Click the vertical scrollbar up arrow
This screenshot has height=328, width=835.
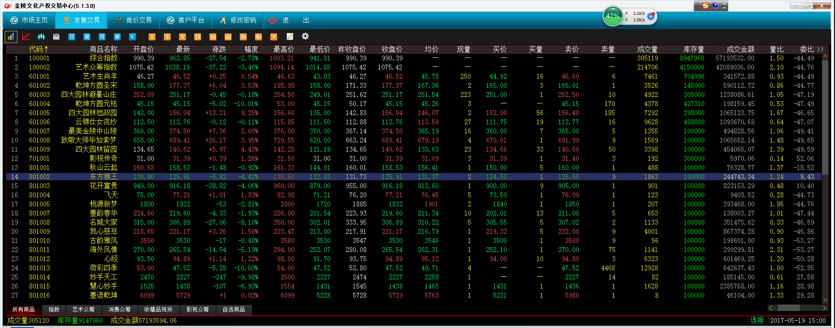point(825,57)
